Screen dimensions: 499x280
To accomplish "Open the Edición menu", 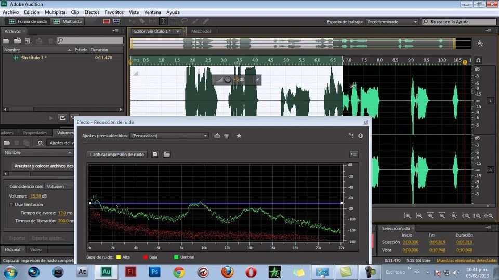I will coord(32,12).
